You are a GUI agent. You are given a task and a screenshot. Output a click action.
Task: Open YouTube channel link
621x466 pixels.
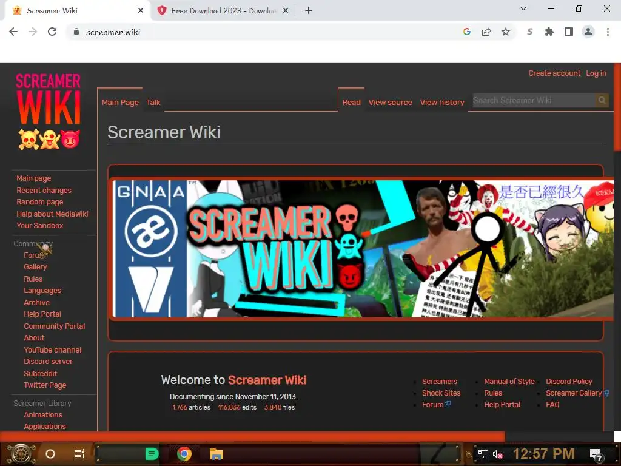coord(52,350)
